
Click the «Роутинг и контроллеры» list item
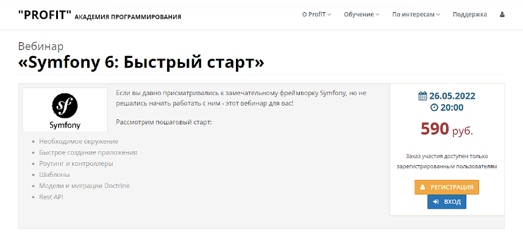(x=76, y=164)
